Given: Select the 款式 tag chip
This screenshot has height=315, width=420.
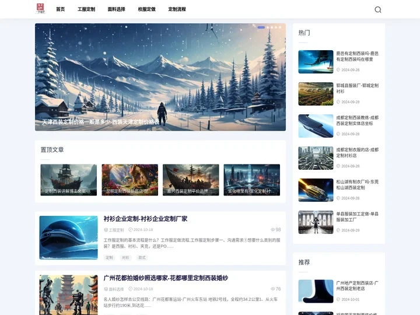Looking at the screenshot, I should point(142,257).
